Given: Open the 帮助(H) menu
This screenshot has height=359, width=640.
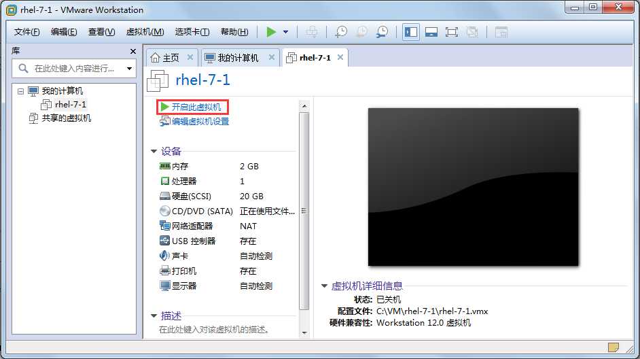Looking at the screenshot, I should (234, 32).
